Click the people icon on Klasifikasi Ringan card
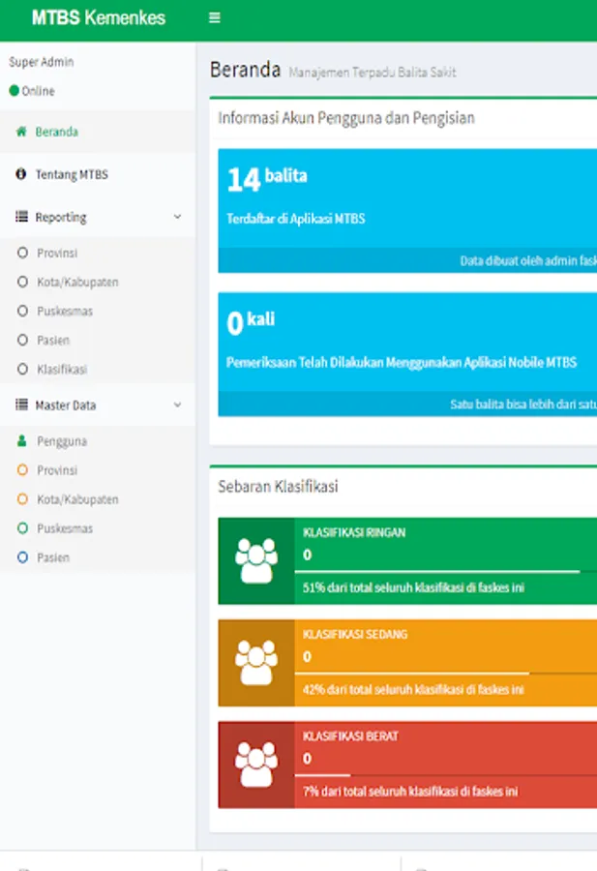Image resolution: width=597 pixels, height=871 pixels. [x=256, y=560]
